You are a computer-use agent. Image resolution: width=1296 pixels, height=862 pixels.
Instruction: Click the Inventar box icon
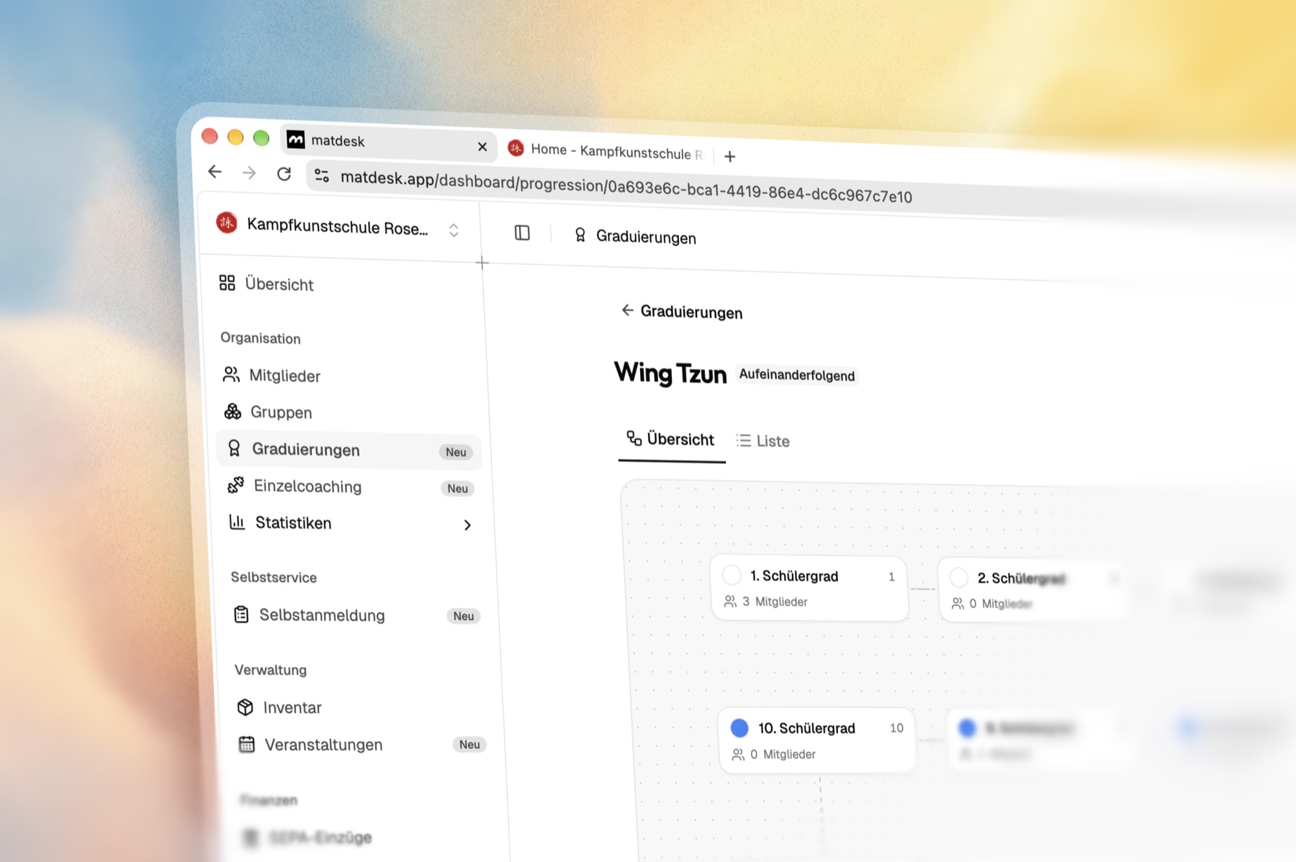[x=245, y=707]
